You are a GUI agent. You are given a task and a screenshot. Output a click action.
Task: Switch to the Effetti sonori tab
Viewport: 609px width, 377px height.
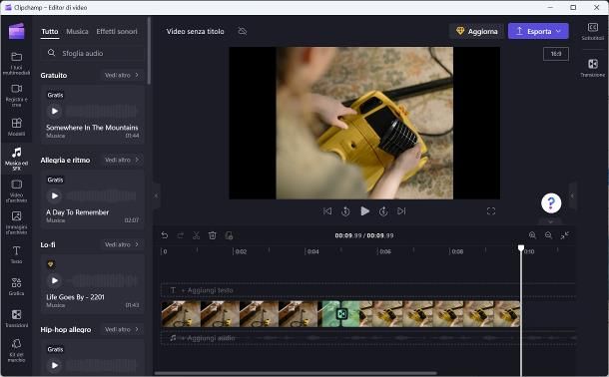coord(117,32)
